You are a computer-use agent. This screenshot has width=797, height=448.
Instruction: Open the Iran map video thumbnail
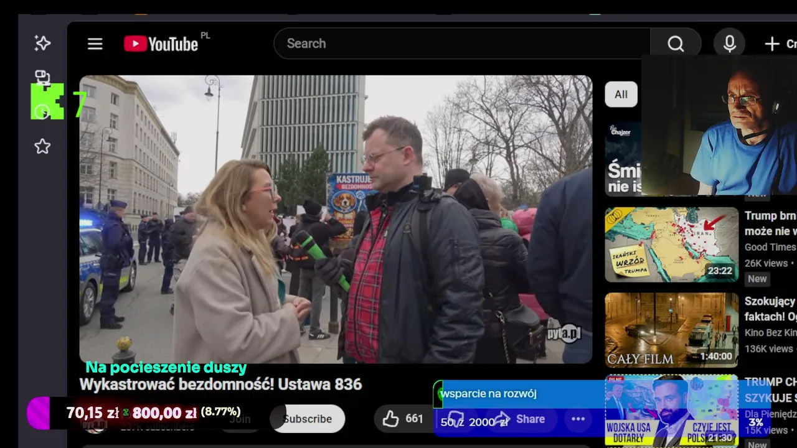672,245
